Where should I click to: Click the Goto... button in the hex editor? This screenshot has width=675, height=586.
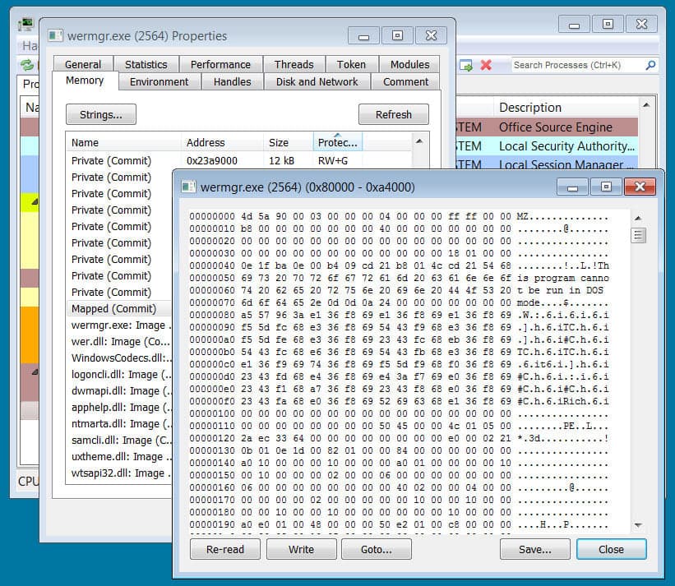(x=377, y=549)
